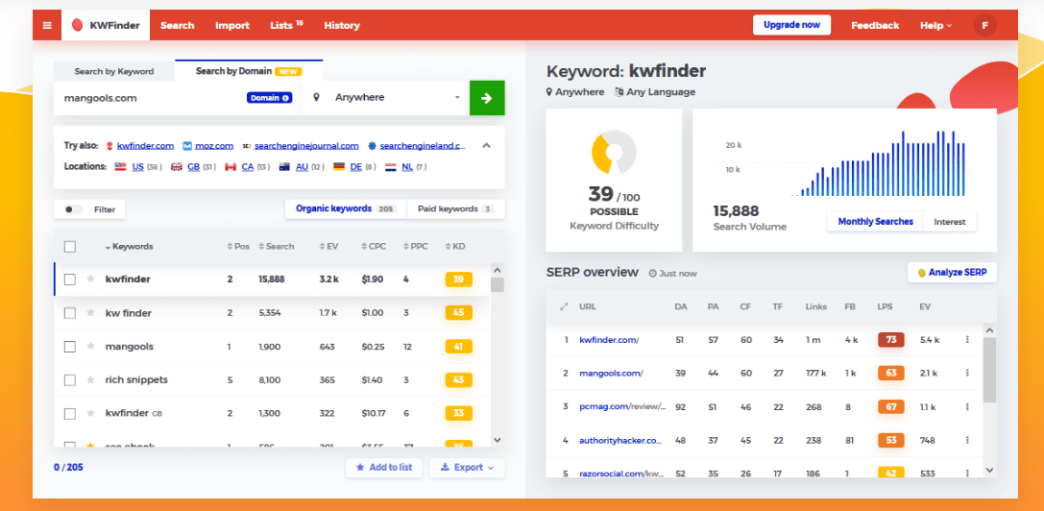Expand SERP overview fullscreen arrows icon

(564, 306)
